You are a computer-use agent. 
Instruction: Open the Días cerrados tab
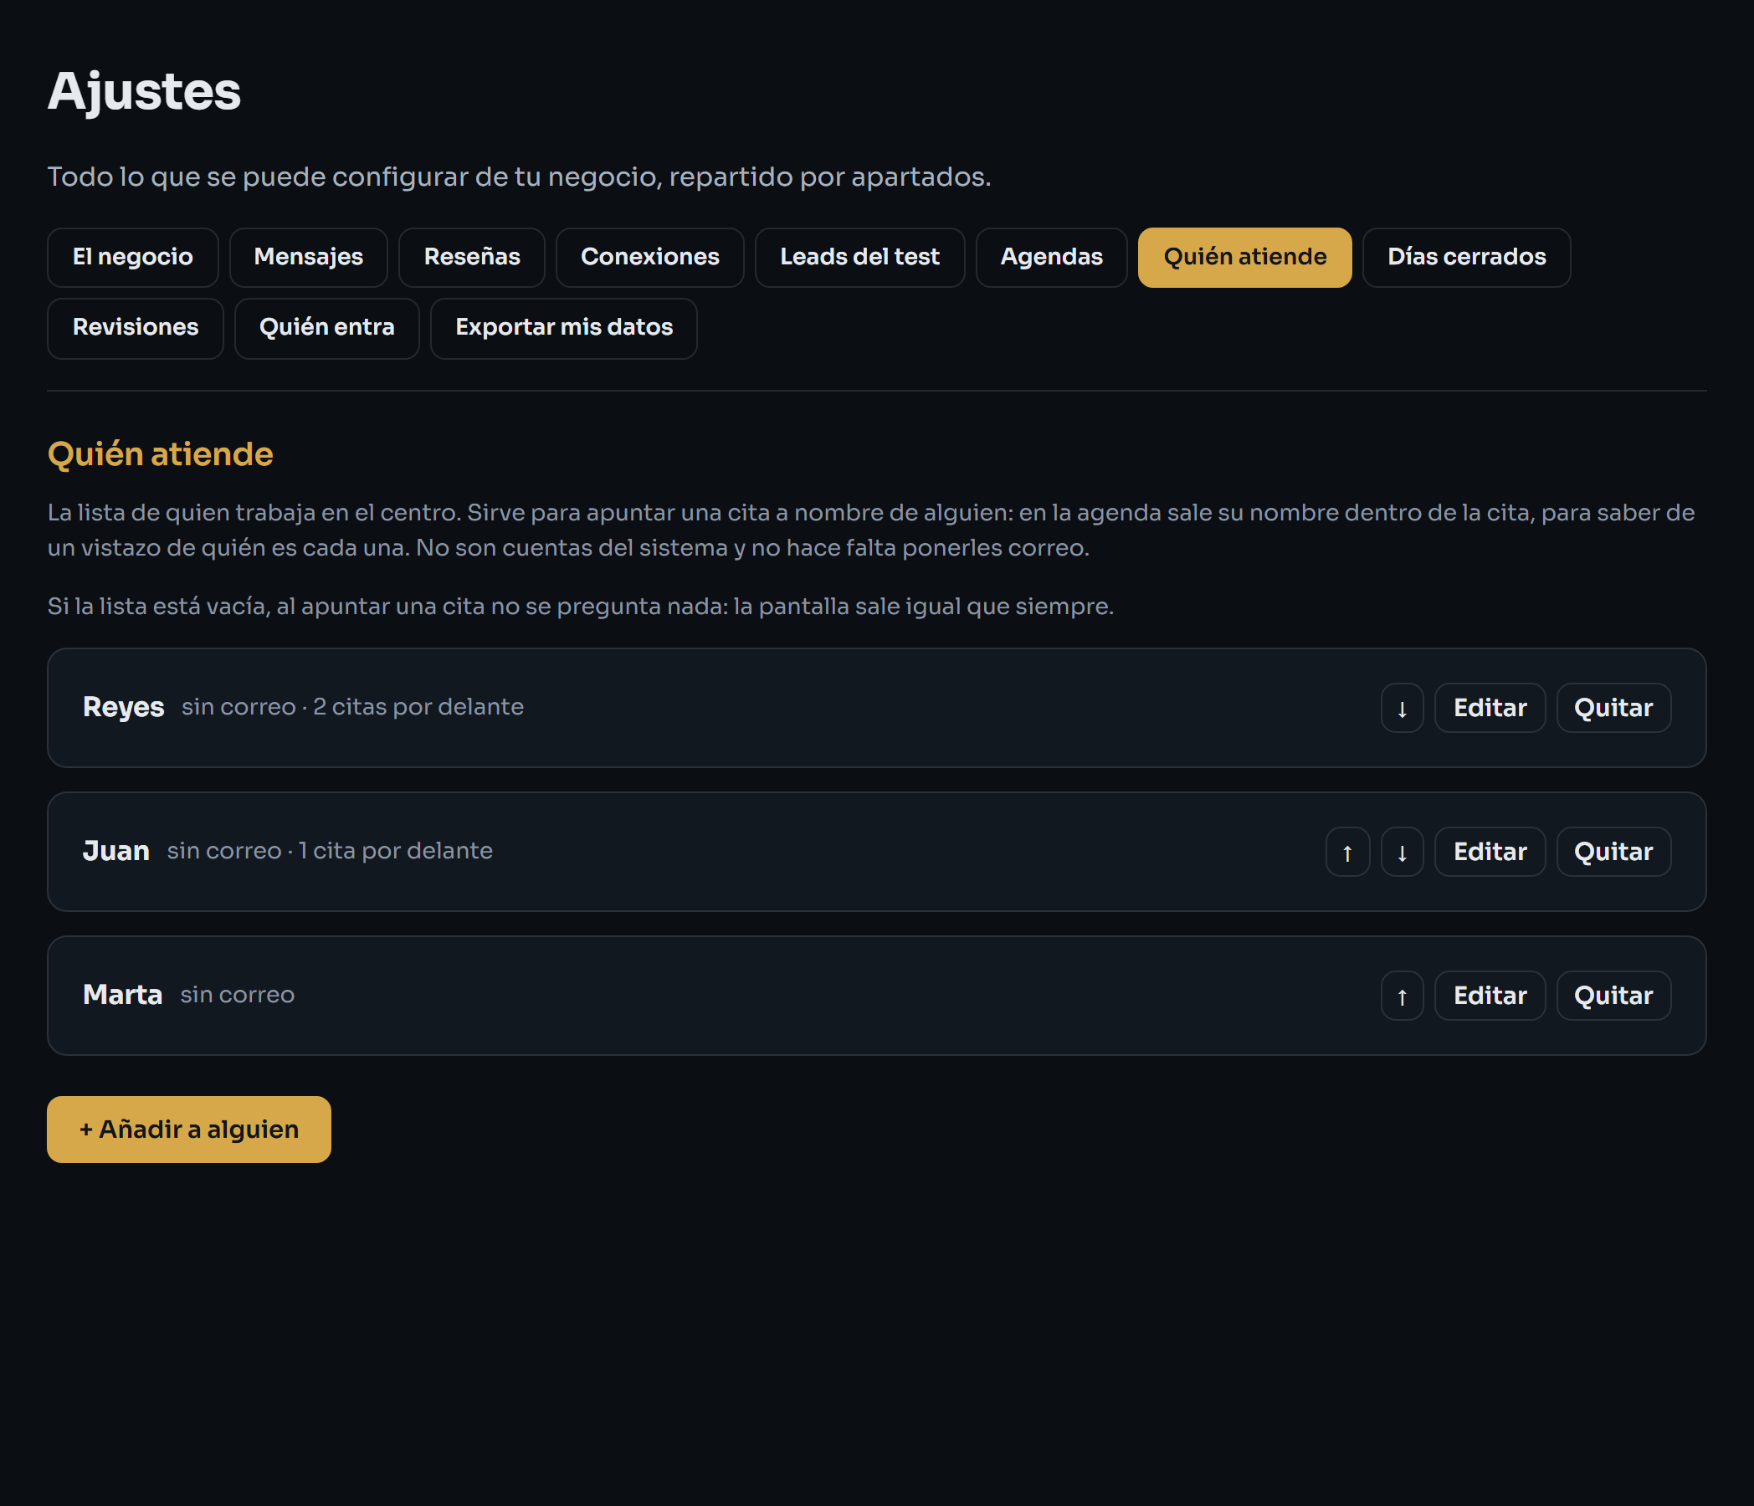tap(1466, 258)
